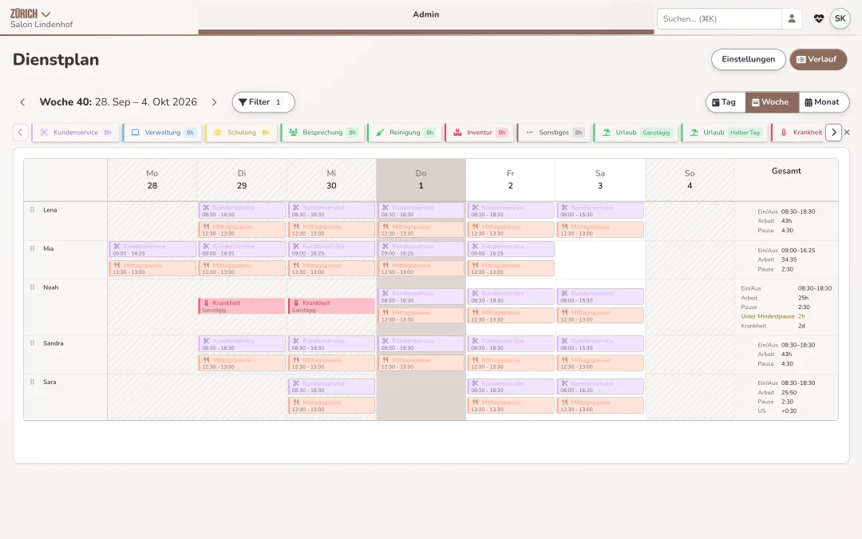Open Mia's Monday Kundenservice 09:00-16:25 shift
The width and height of the screenshot is (862, 539).
pos(152,250)
